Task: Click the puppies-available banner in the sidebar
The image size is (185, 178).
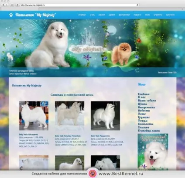Action: [153, 152]
